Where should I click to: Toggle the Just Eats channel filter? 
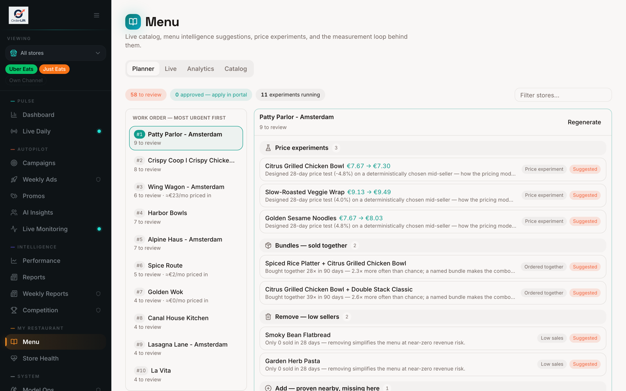click(x=54, y=69)
